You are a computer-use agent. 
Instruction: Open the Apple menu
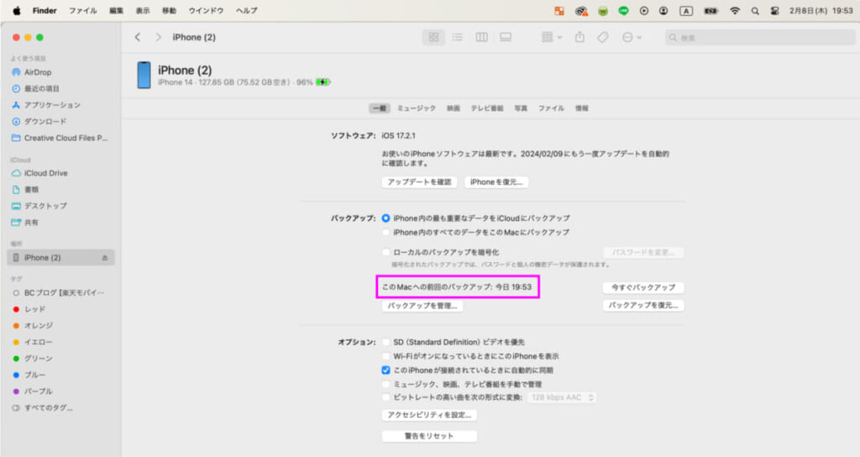coord(17,10)
